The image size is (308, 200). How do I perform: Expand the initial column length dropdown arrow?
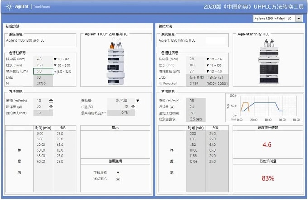coord(55,65)
